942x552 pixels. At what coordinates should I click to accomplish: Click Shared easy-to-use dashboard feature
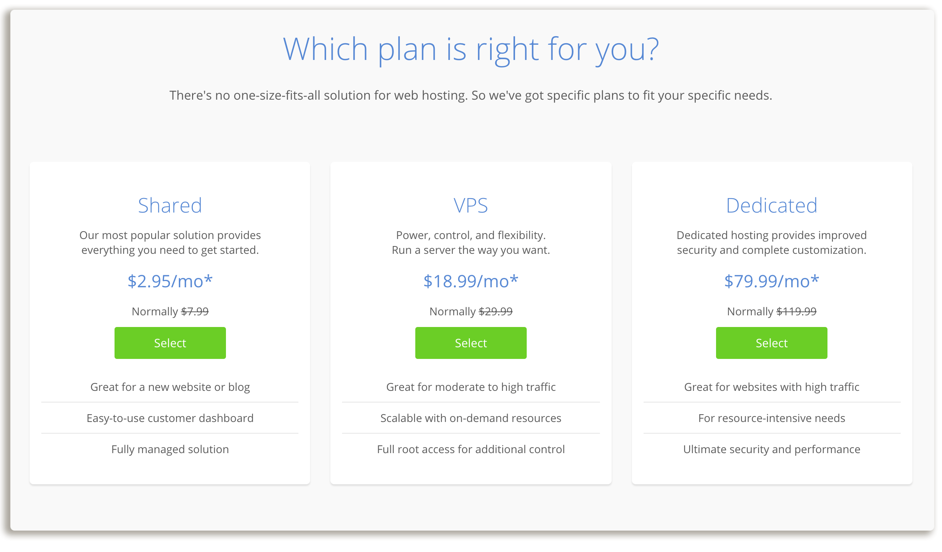(x=170, y=418)
